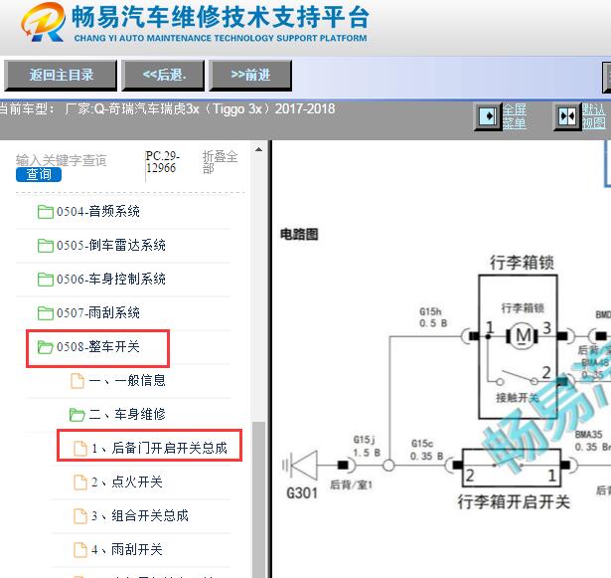Click the 电路图 heading
This screenshot has height=578, width=611.
click(299, 235)
